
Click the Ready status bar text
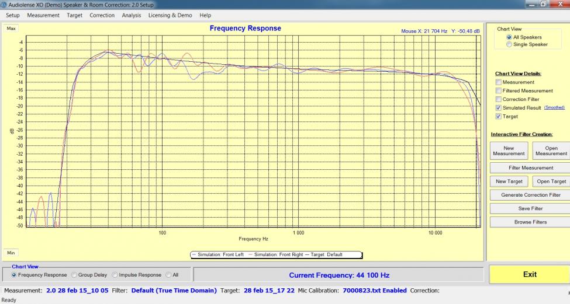pyautogui.click(x=9, y=300)
